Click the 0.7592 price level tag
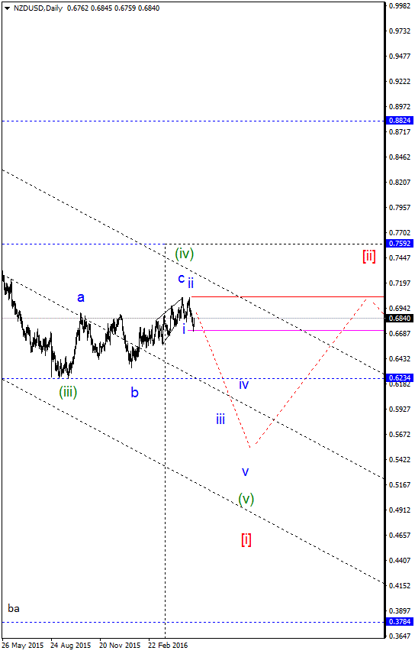The width and height of the screenshot is (415, 654). 400,244
